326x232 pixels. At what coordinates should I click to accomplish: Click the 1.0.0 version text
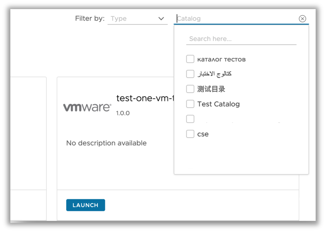tap(123, 113)
